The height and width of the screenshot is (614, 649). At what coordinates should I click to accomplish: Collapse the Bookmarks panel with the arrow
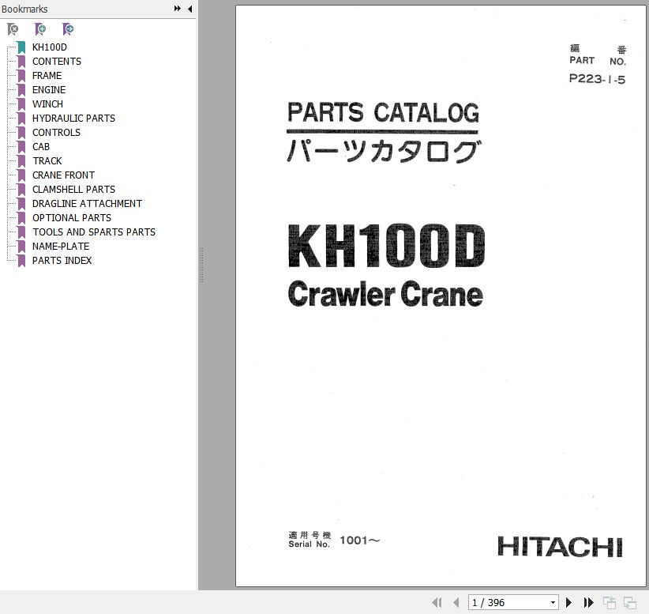pos(190,9)
